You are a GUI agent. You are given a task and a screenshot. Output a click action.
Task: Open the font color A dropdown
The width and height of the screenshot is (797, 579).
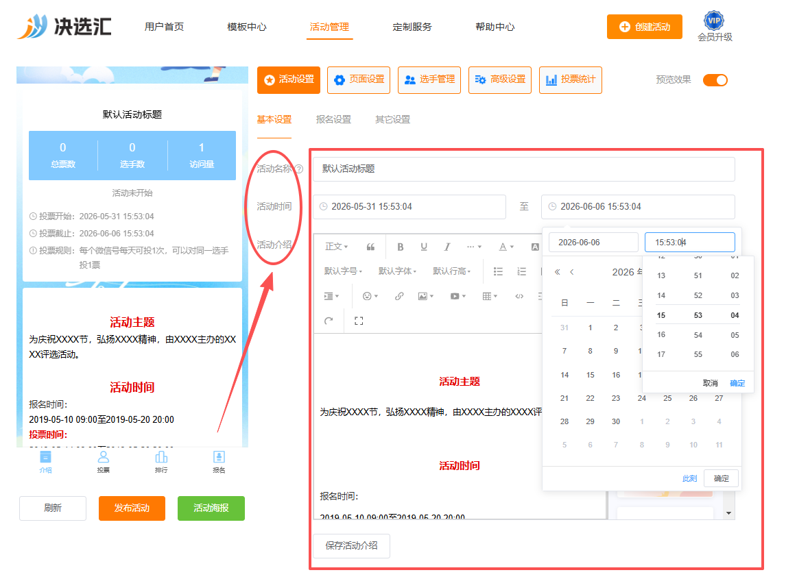tap(506, 247)
